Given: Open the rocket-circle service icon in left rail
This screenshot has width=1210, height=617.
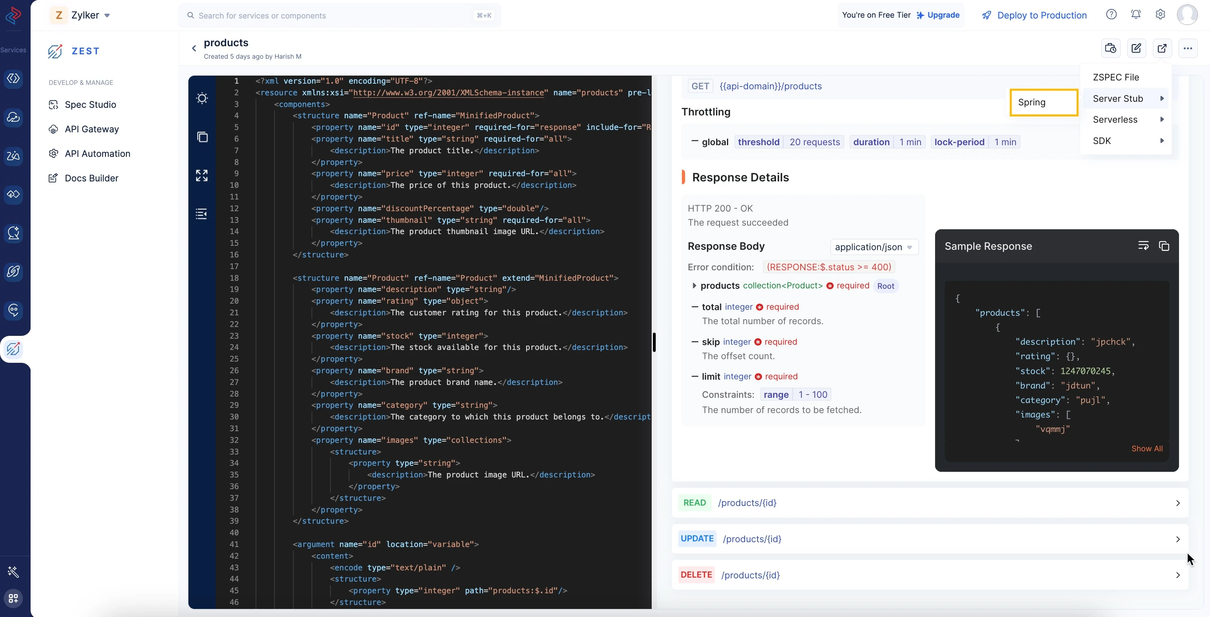Looking at the screenshot, I should pyautogui.click(x=13, y=271).
